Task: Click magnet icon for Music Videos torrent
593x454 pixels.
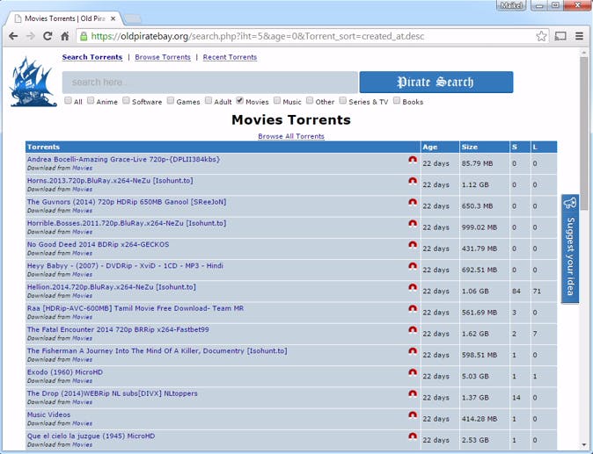Action: [413, 414]
